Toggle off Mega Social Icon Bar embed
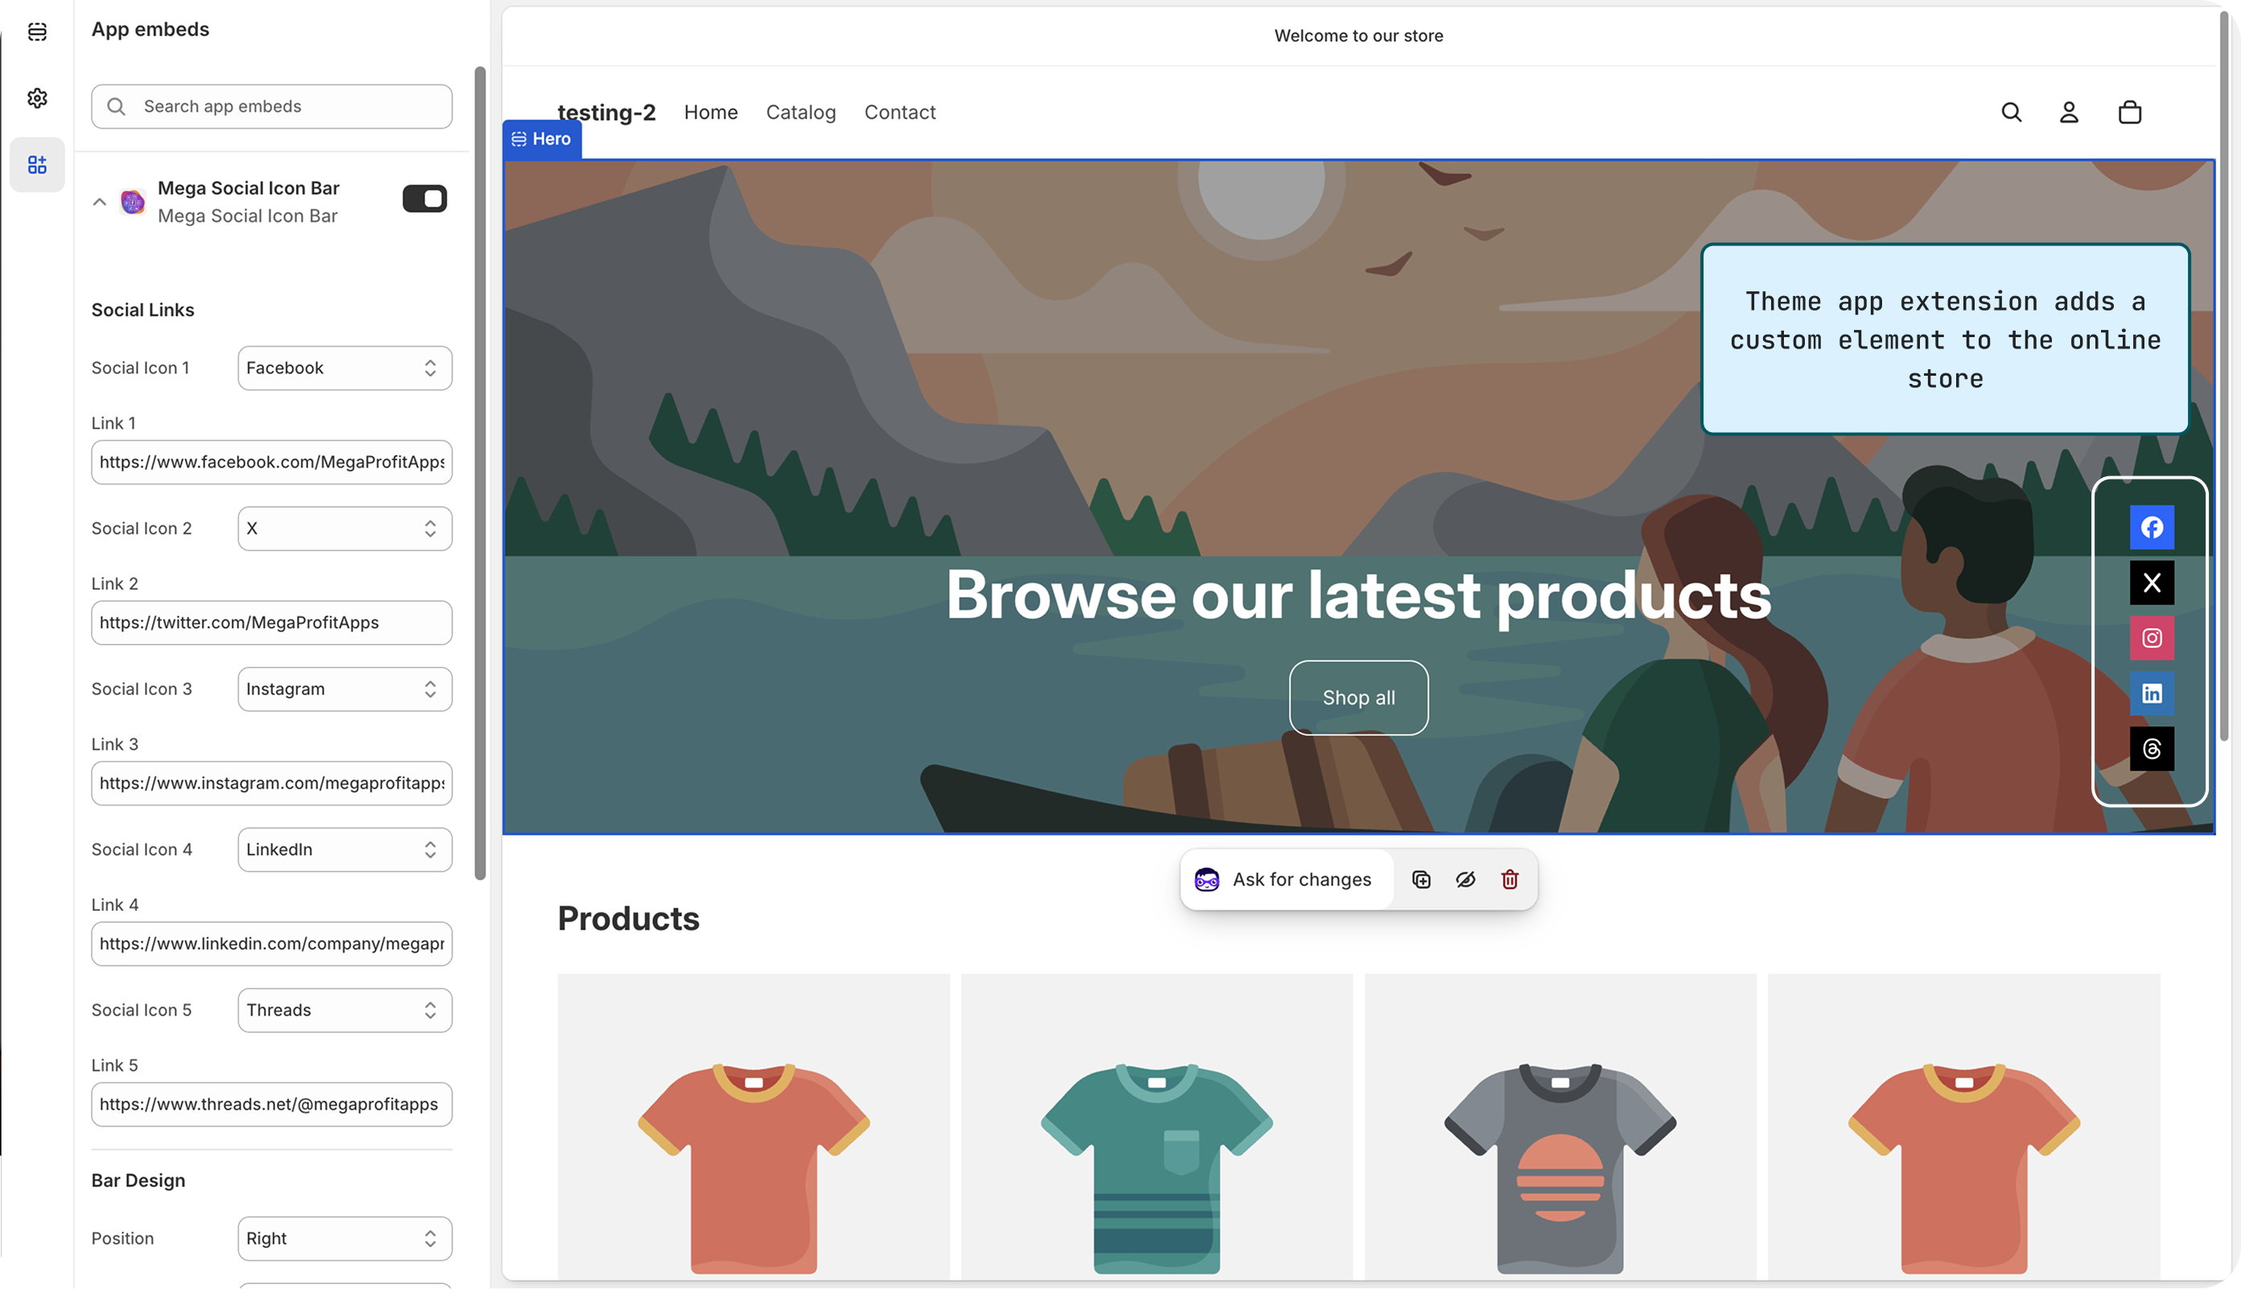Screen dimensions: 2241x1289 [x=425, y=198]
